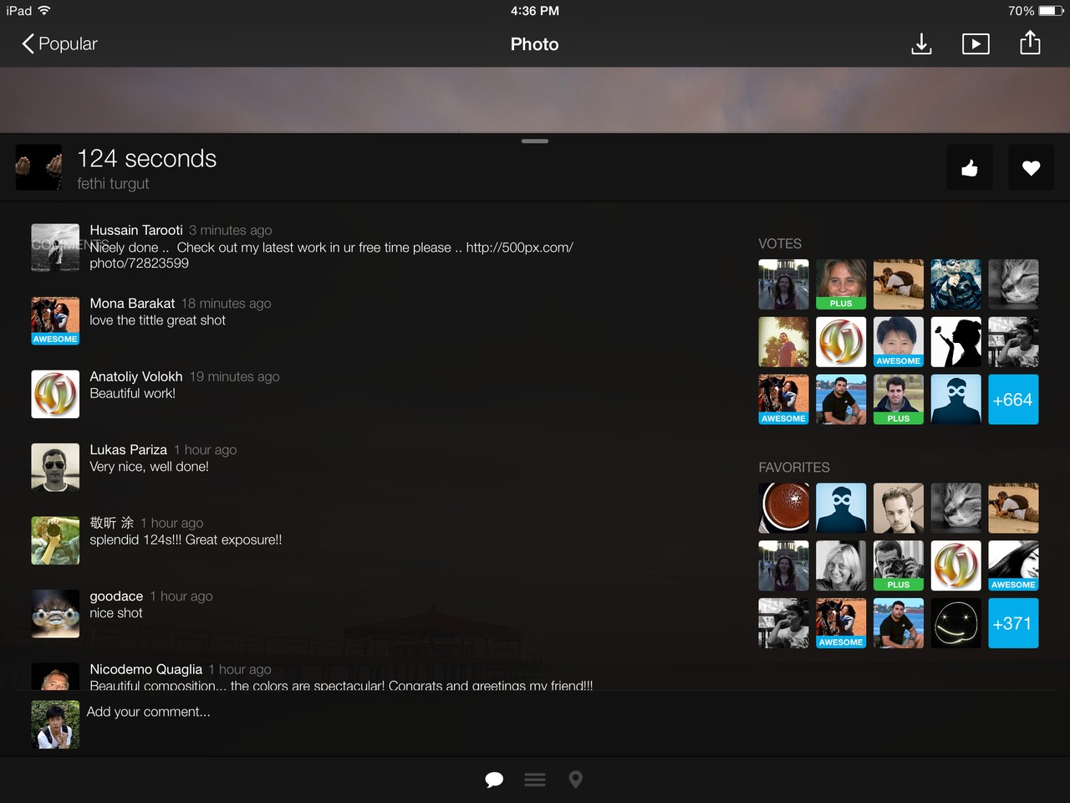This screenshot has width=1070, height=803.
Task: Tap the download photo icon
Action: (x=921, y=43)
